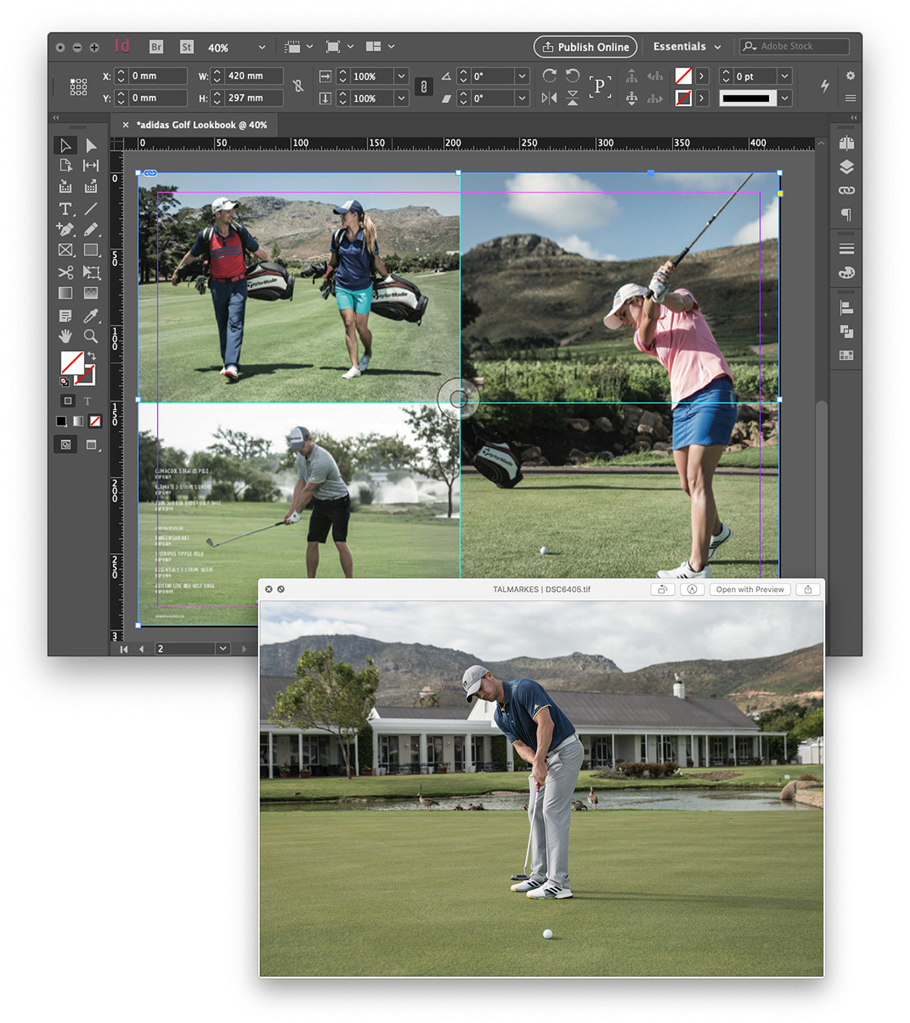Select the Note tool
Image resolution: width=910 pixels, height=1023 pixels.
(66, 315)
